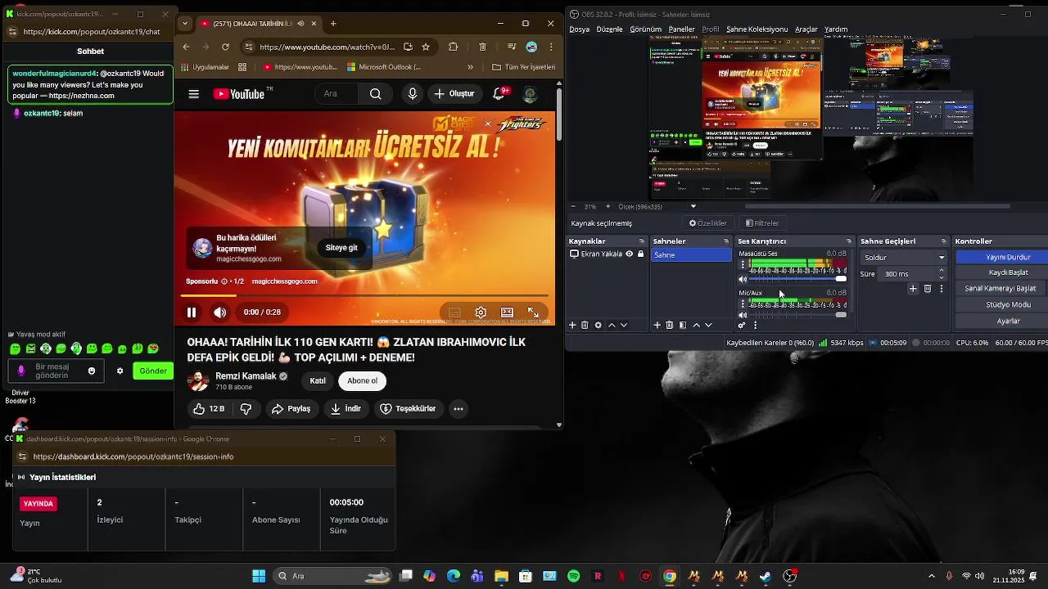This screenshot has width=1048, height=589.
Task: Toggle Ekran Yakala source visibility eye
Action: 630,254
